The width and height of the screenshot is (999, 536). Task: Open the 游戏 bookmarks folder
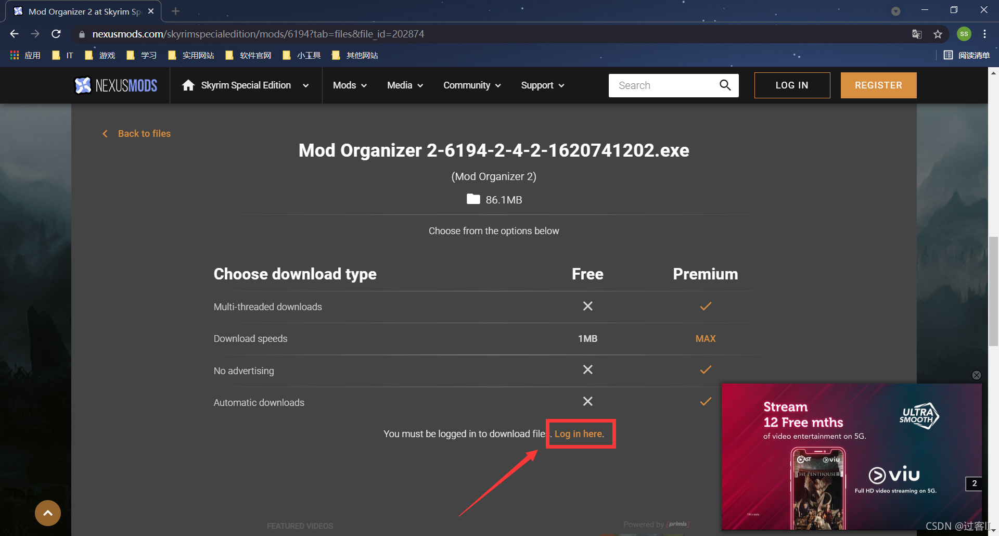(100, 55)
